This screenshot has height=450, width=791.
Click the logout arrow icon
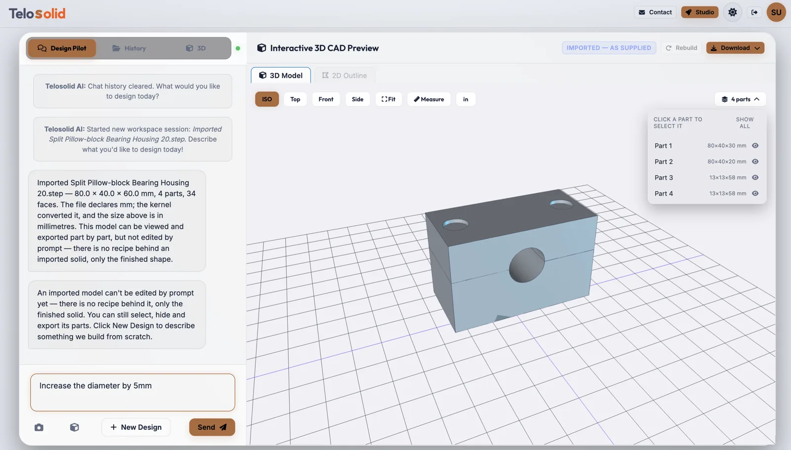coord(754,12)
